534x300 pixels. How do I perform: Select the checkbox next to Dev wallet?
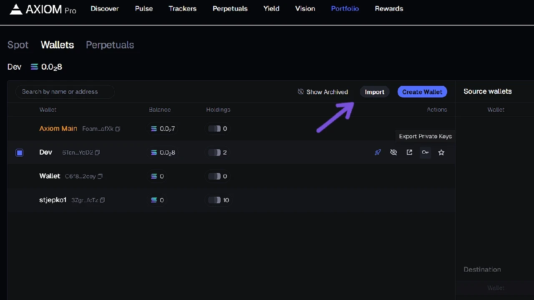click(19, 152)
